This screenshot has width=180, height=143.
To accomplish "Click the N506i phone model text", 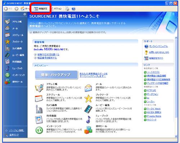I will 49,49.
